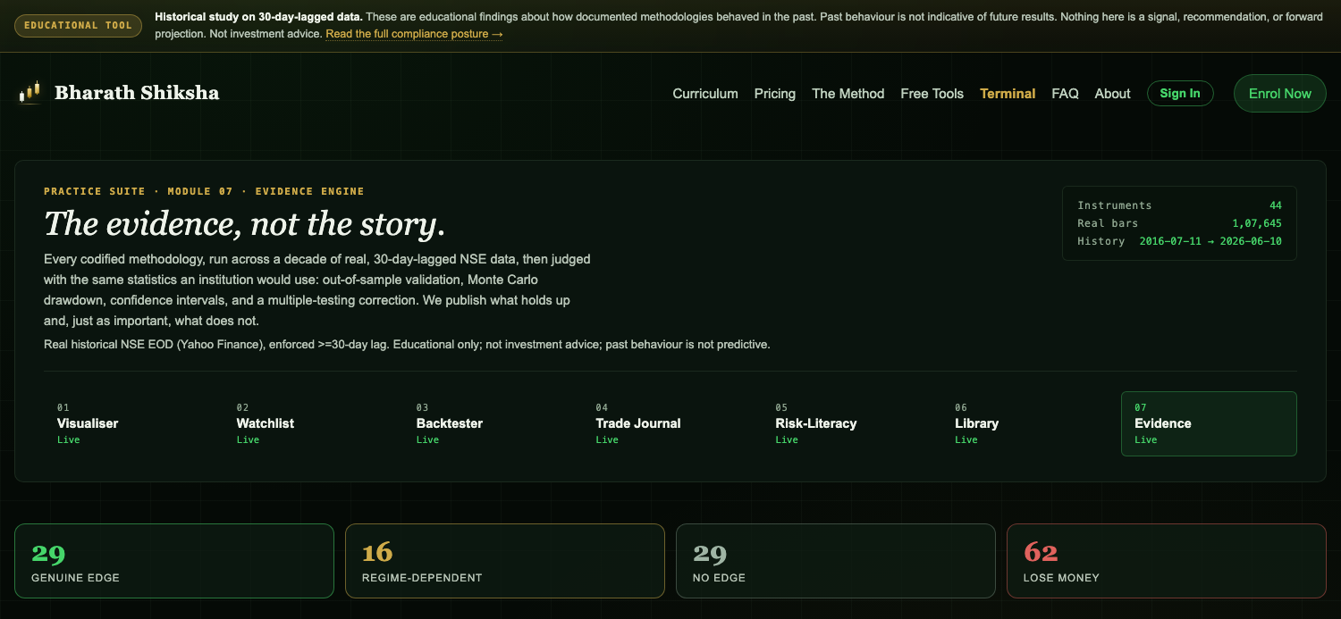This screenshot has height=619, width=1341.
Task: Click the 29 Genuine Edge card
Action: tap(174, 561)
